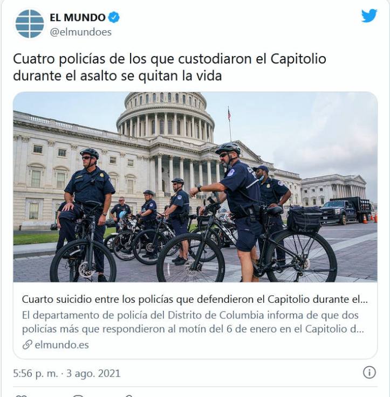This screenshot has width=390, height=397.
Task: Click the black truck in the photo
Action: pyautogui.click(x=345, y=210)
